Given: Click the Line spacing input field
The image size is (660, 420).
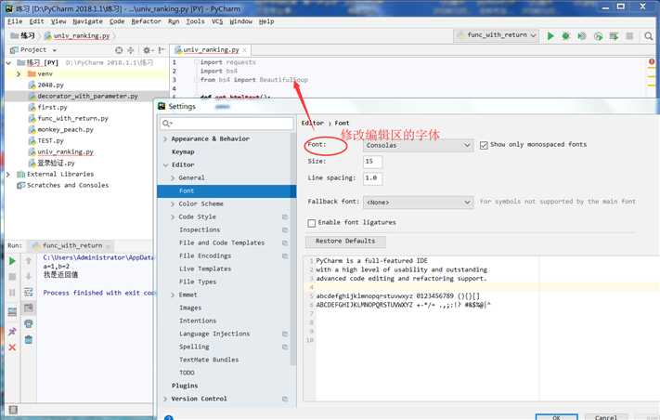Looking at the screenshot, I should point(372,178).
